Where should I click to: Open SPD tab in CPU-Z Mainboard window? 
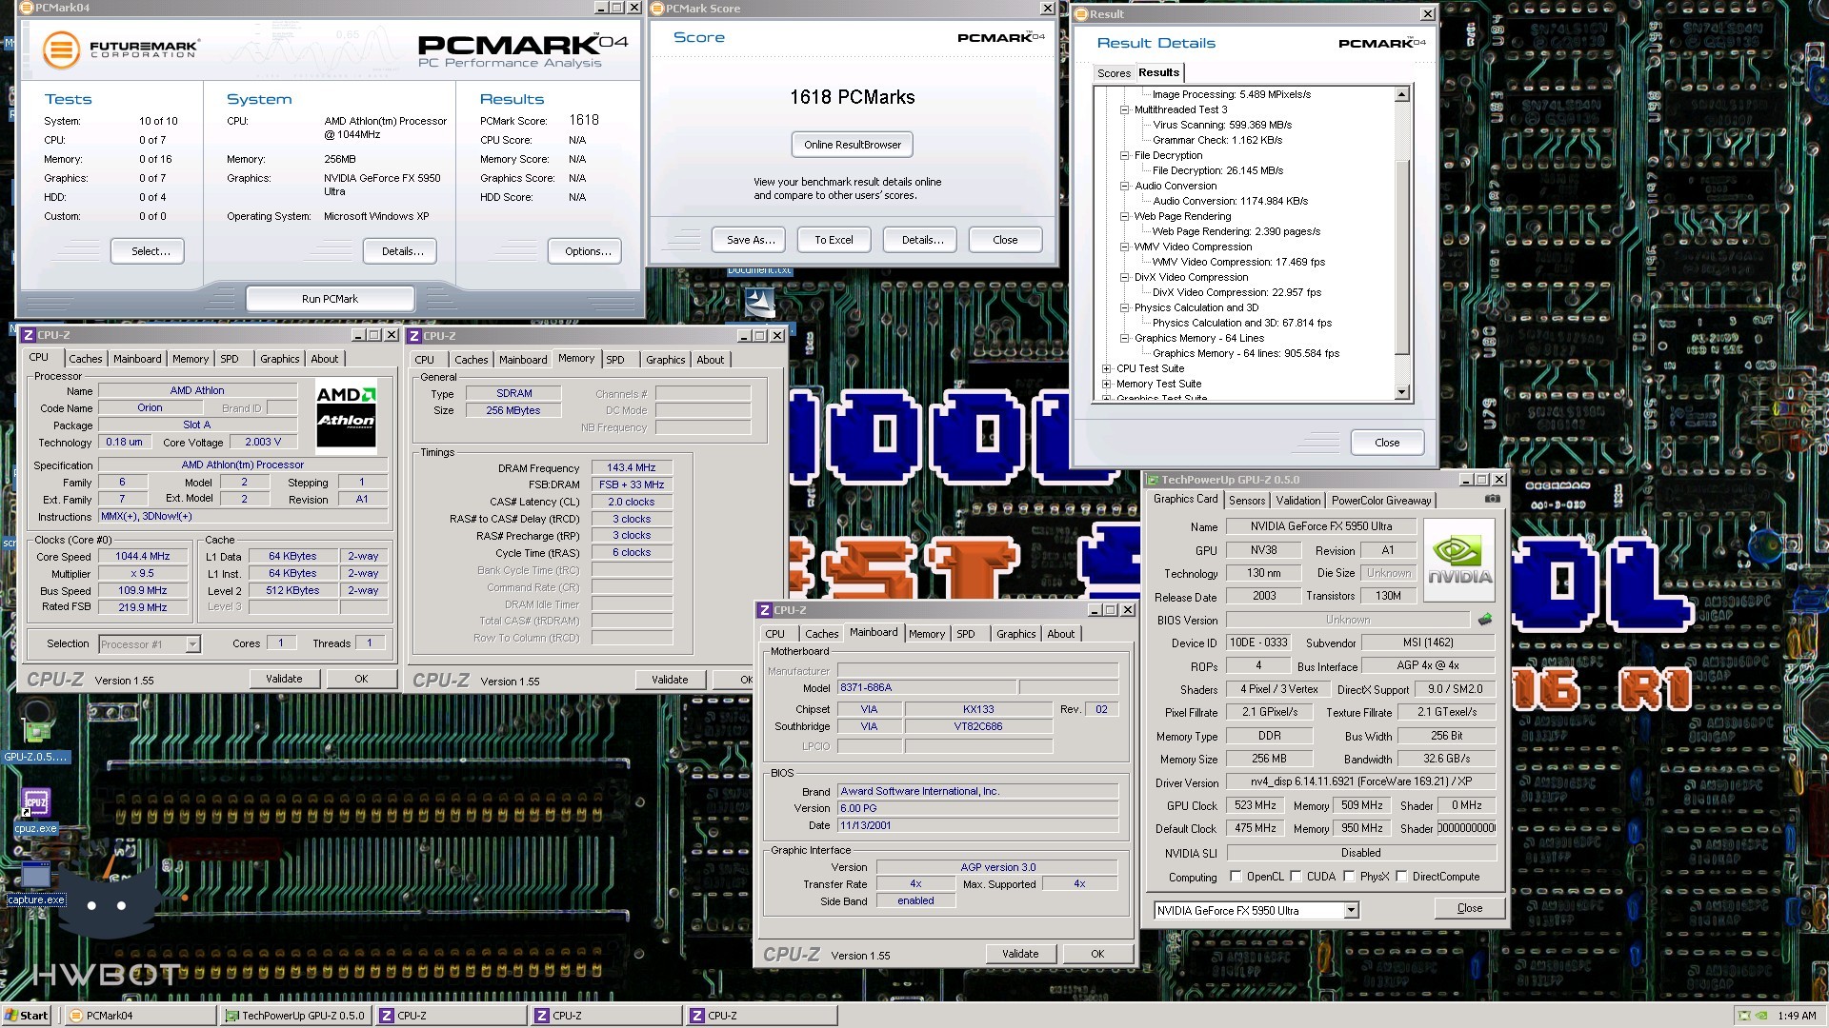point(966,634)
